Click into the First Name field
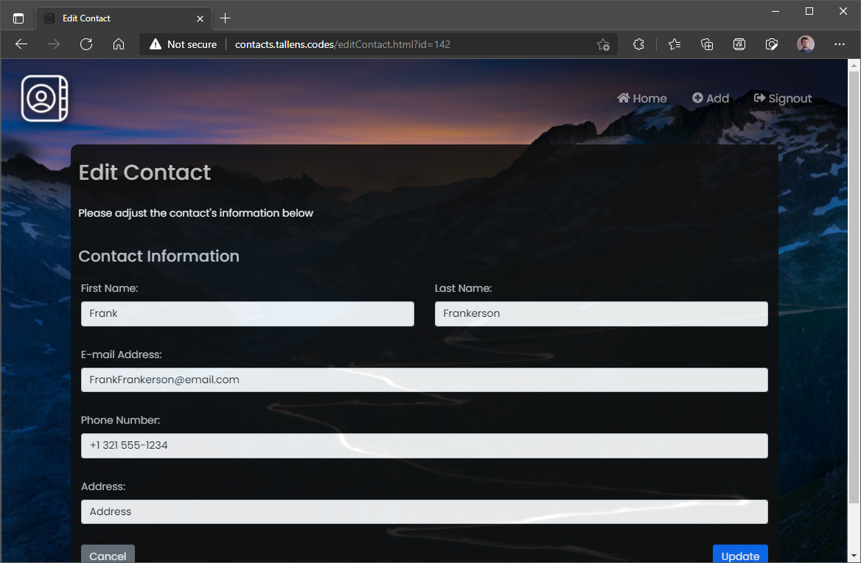Image resolution: width=861 pixels, height=563 pixels. tap(247, 314)
